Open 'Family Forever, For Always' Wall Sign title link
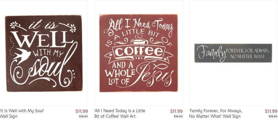Image resolution: width=278 pixels, height=131 pixels. [215, 113]
